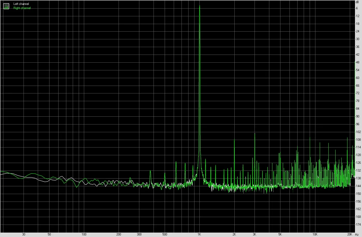Click the 50 Hz frequency axis label
The image size is (362, 237).
[49, 234]
